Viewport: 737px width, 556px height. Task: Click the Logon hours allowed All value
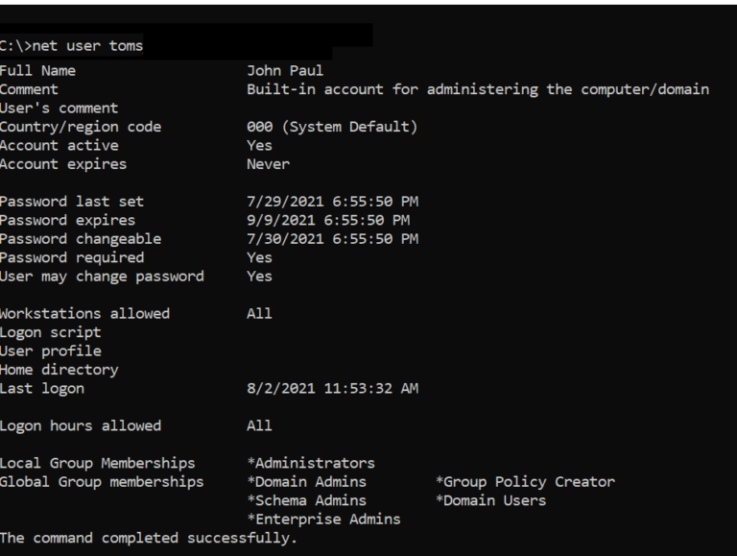pyautogui.click(x=259, y=425)
